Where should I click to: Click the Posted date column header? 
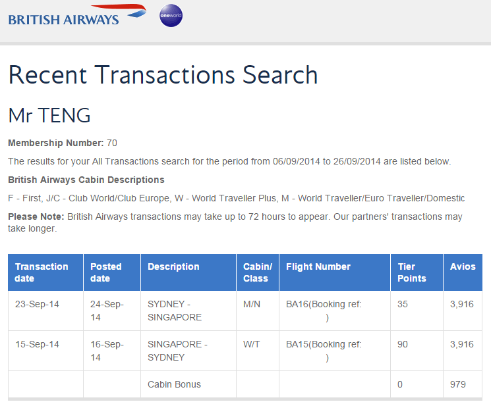tap(112, 272)
